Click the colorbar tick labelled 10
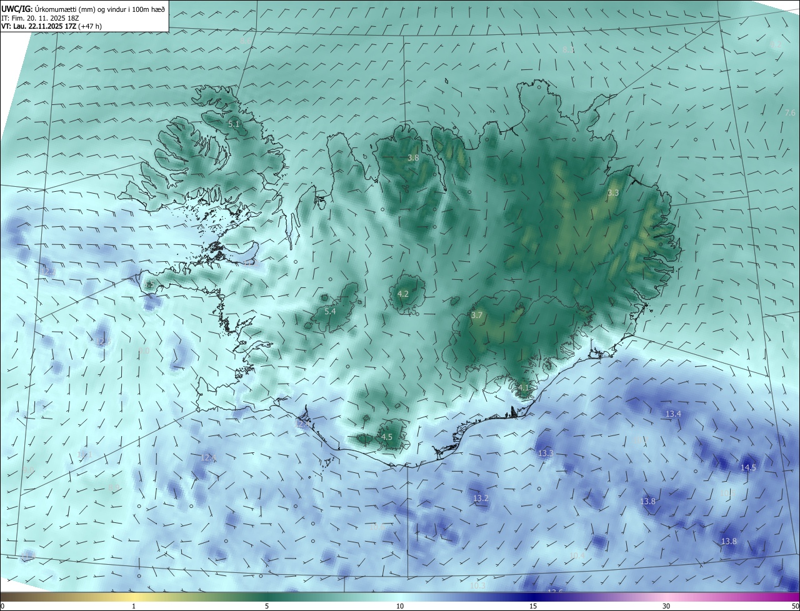Viewport: 800px width, 611px height. 400,606
